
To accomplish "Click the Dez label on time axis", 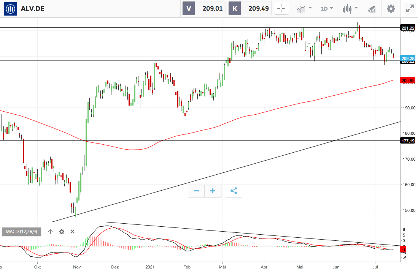I will [115, 267].
